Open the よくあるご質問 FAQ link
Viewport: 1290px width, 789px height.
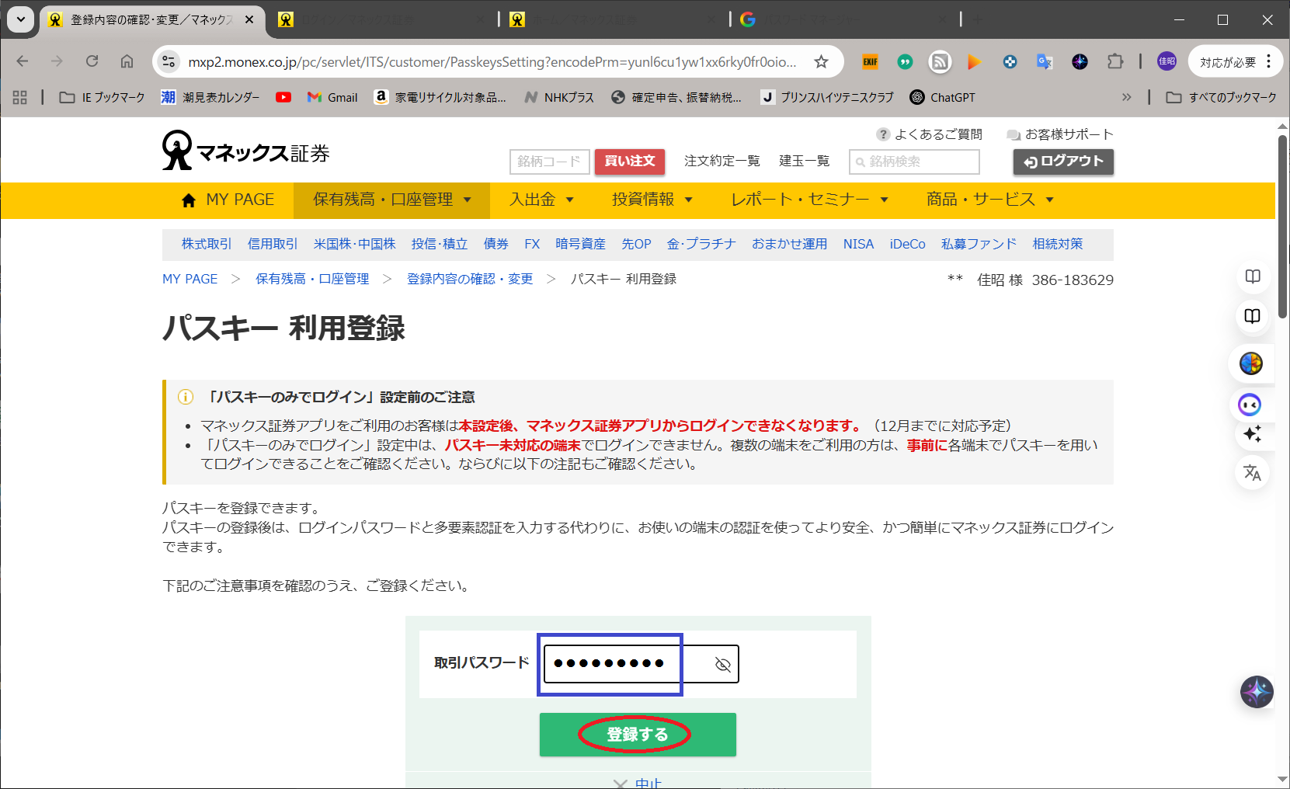click(x=930, y=134)
